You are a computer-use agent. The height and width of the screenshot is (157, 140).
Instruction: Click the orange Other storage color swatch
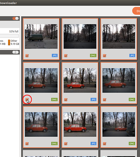pos(9,42)
